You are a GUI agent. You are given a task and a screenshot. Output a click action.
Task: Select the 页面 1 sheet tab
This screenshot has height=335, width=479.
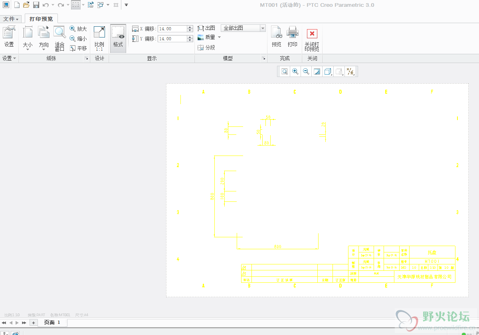52,322
